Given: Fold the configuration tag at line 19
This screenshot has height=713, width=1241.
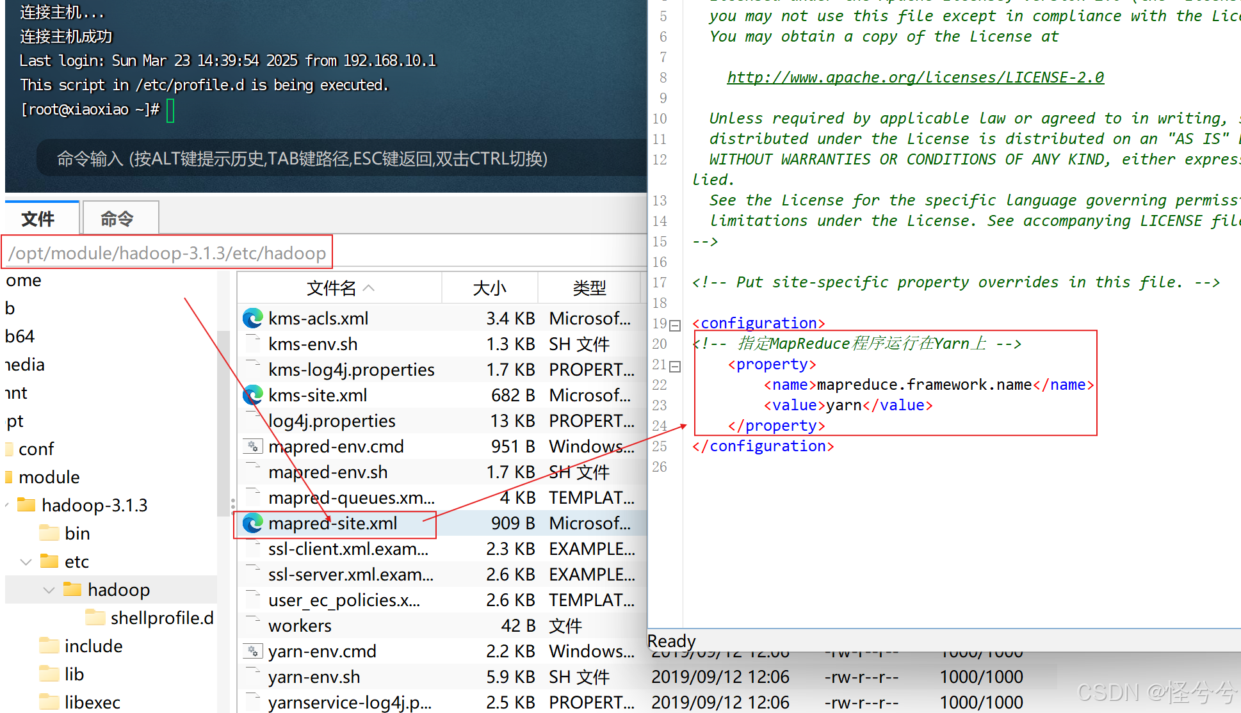Looking at the screenshot, I should coord(674,325).
